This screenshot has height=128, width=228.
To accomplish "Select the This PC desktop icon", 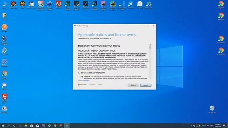I will (4, 5).
